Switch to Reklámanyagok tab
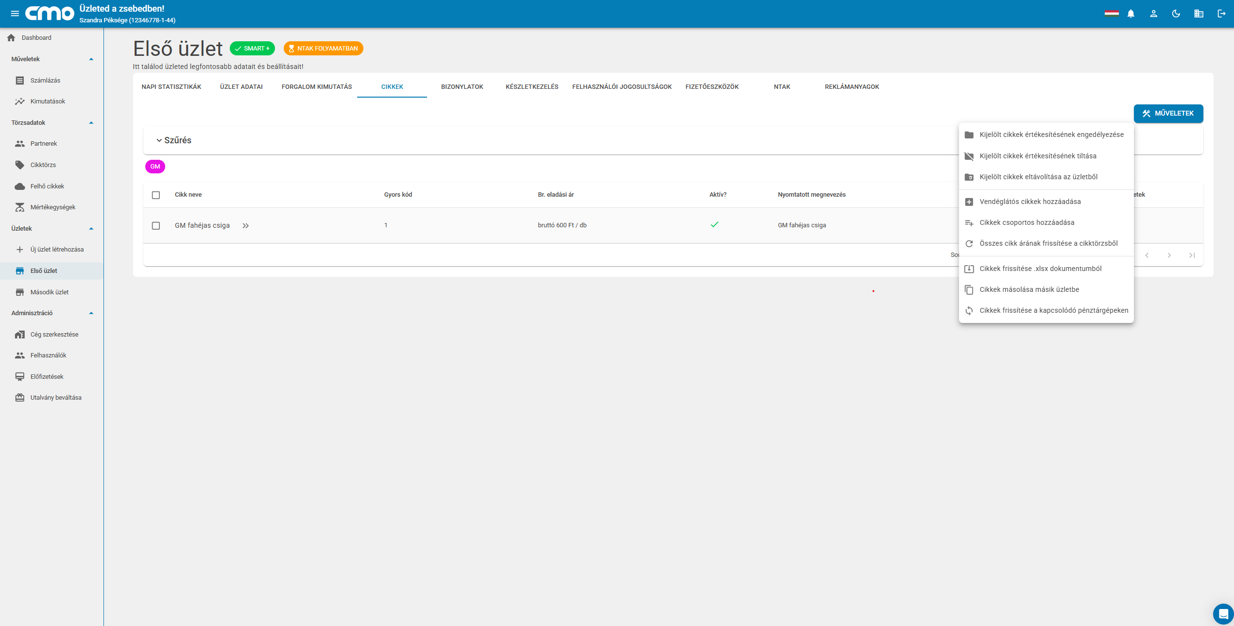The image size is (1234, 626). (x=852, y=86)
